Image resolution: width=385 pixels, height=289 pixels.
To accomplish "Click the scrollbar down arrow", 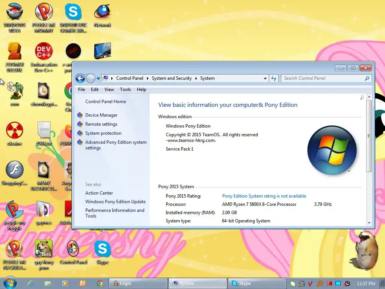I will pyautogui.click(x=369, y=223).
